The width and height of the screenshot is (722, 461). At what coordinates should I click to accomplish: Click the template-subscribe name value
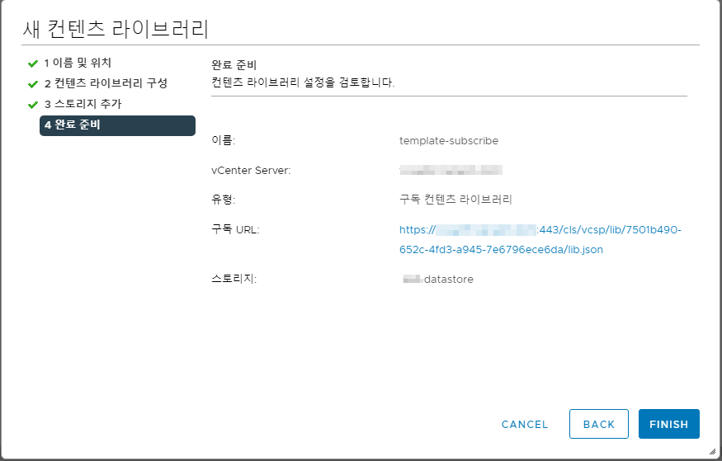pyautogui.click(x=449, y=141)
